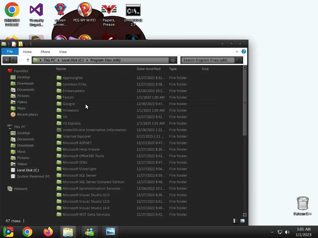Sort by Date modified column header
Screen dimensions: 318x238
(x=151, y=69)
